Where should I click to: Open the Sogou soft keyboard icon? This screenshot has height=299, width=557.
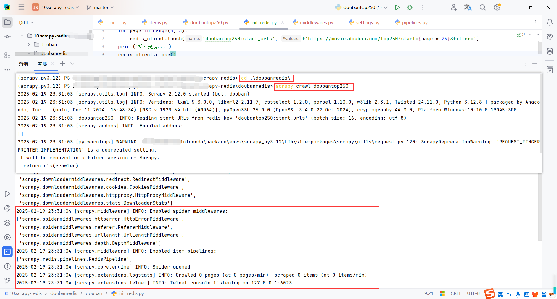click(x=526, y=294)
